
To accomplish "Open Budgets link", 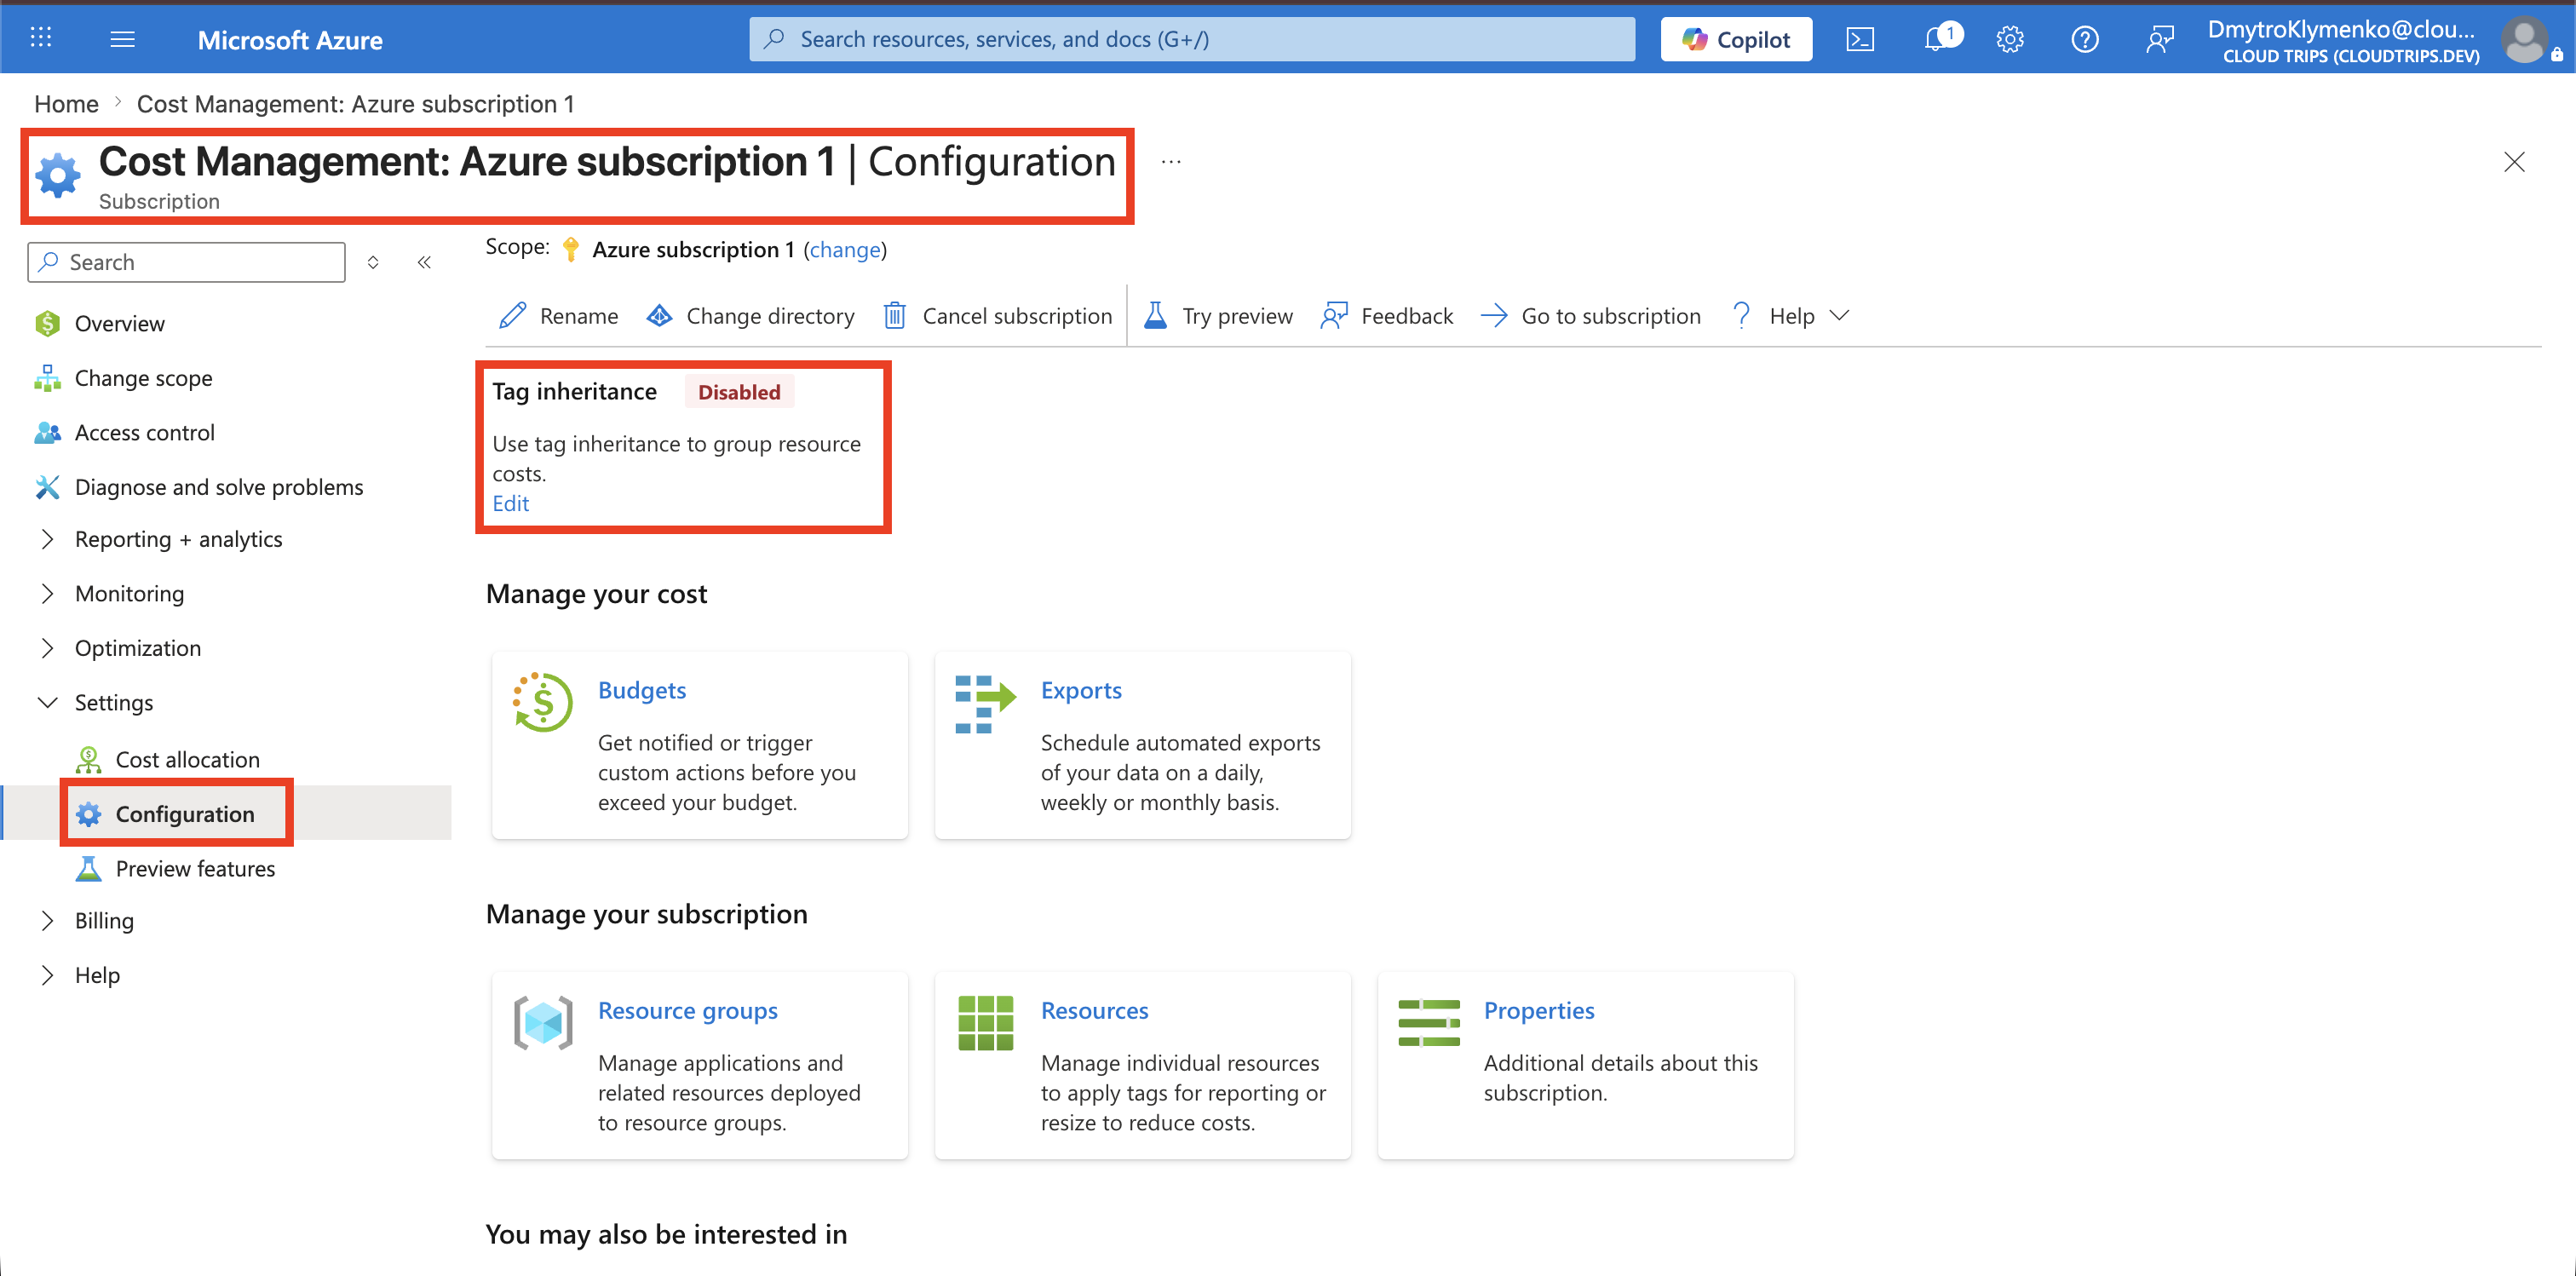I will click(642, 690).
